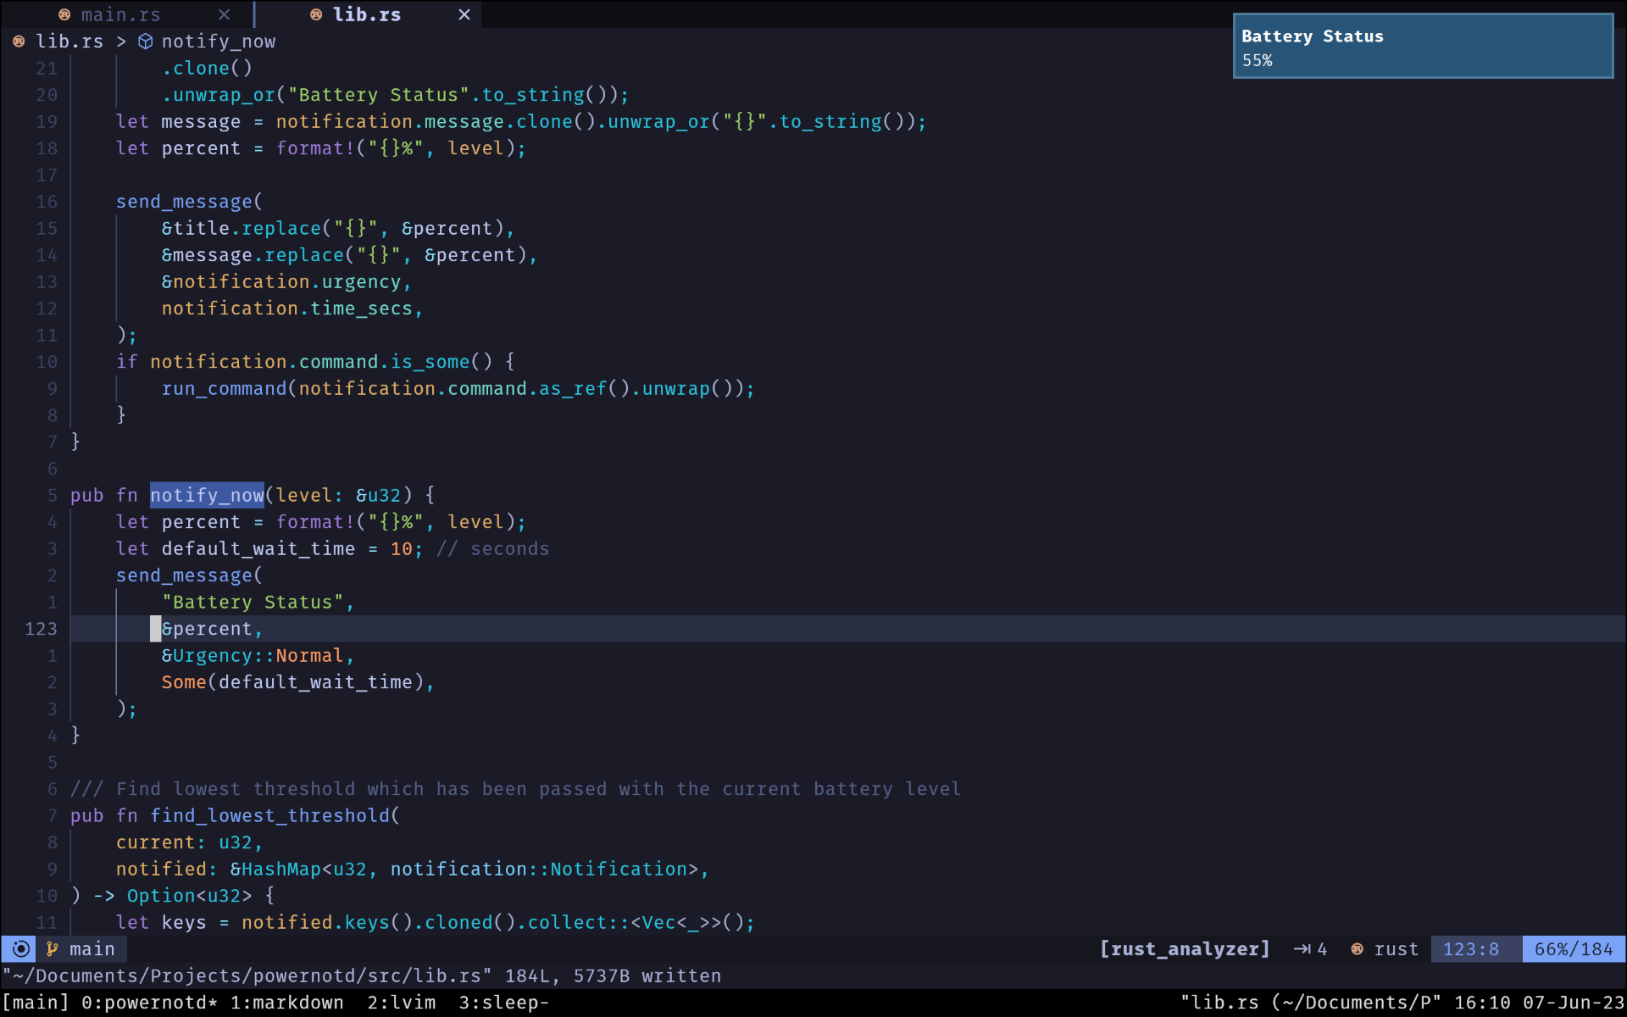
Task: Click notify_now in the breadcrumb
Action: pyautogui.click(x=219, y=42)
